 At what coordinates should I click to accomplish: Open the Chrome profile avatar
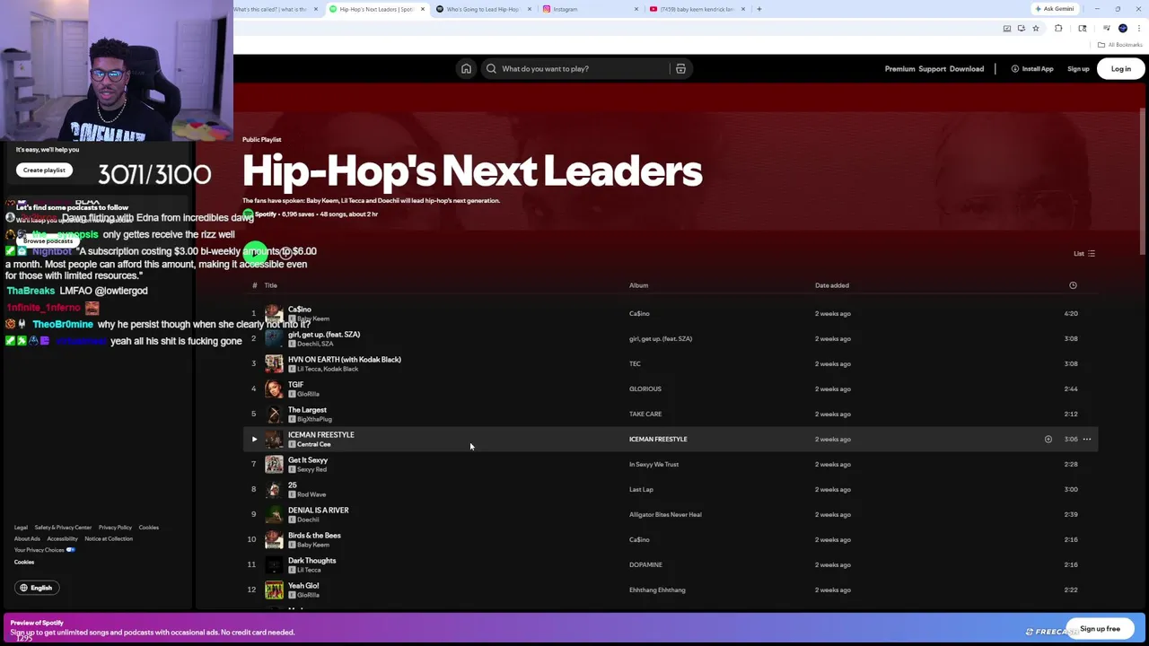point(1123,28)
